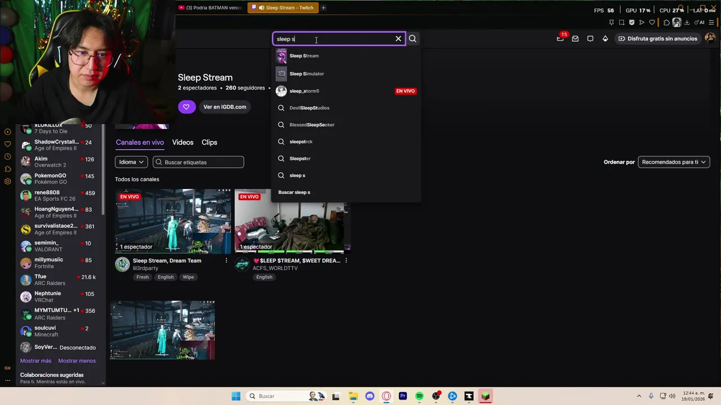
Task: Open options menu for $LEEP $TREAM card
Action: [x=346, y=261]
